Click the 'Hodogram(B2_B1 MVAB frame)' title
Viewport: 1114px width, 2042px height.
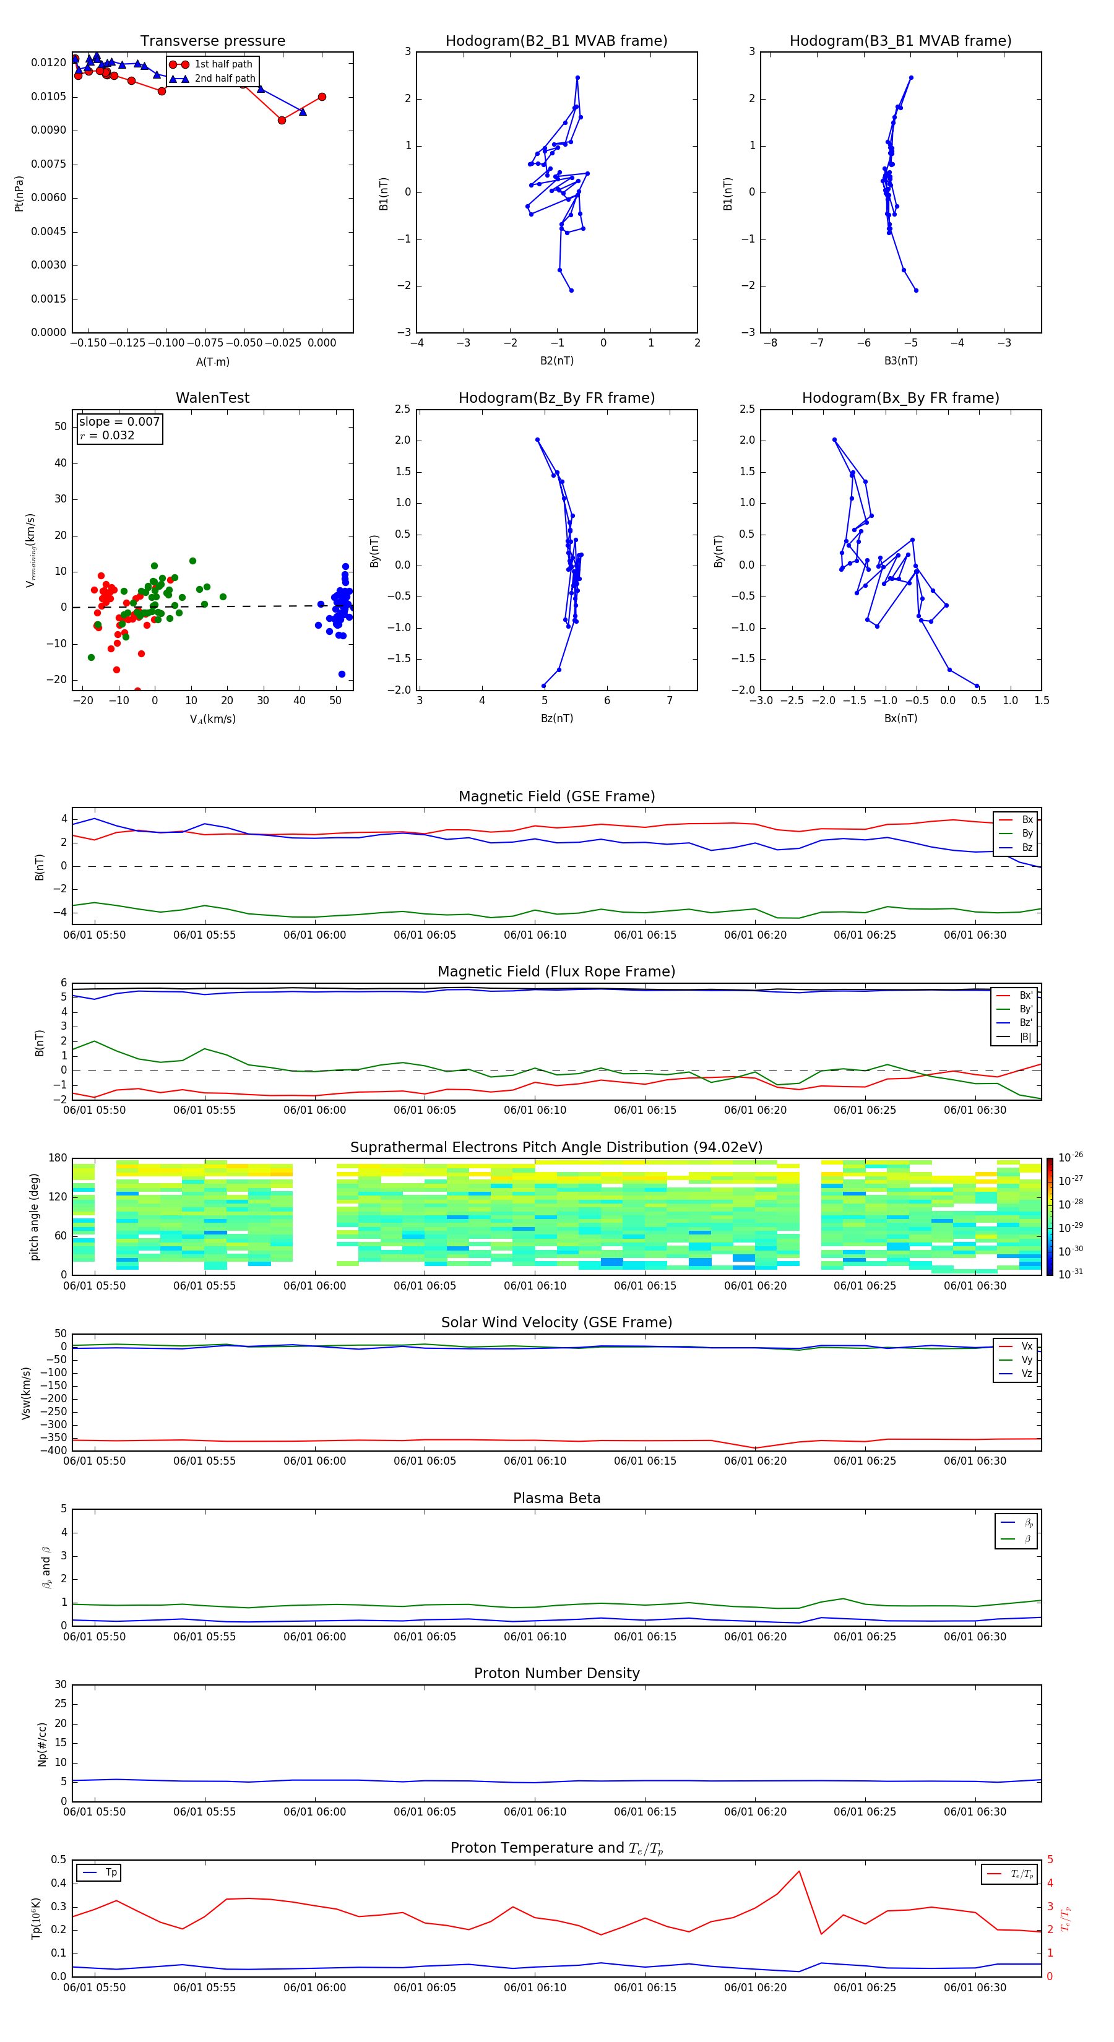(556, 41)
